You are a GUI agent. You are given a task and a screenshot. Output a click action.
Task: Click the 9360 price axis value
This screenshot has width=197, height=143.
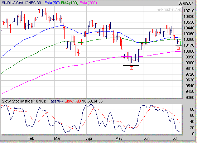tap(190, 97)
